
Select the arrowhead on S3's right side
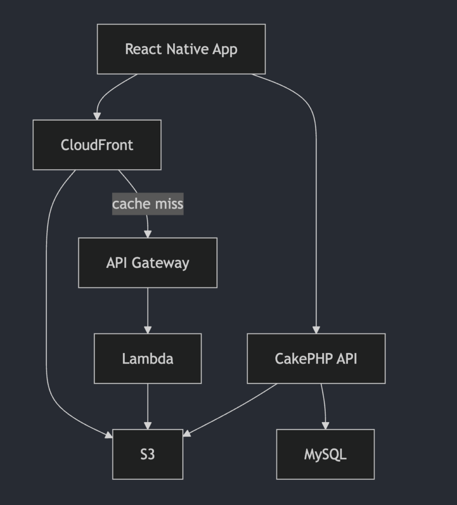click(x=187, y=433)
